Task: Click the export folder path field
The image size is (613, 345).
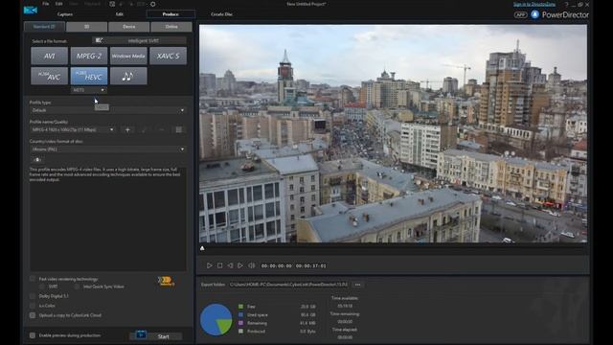Action: pyautogui.click(x=289, y=285)
